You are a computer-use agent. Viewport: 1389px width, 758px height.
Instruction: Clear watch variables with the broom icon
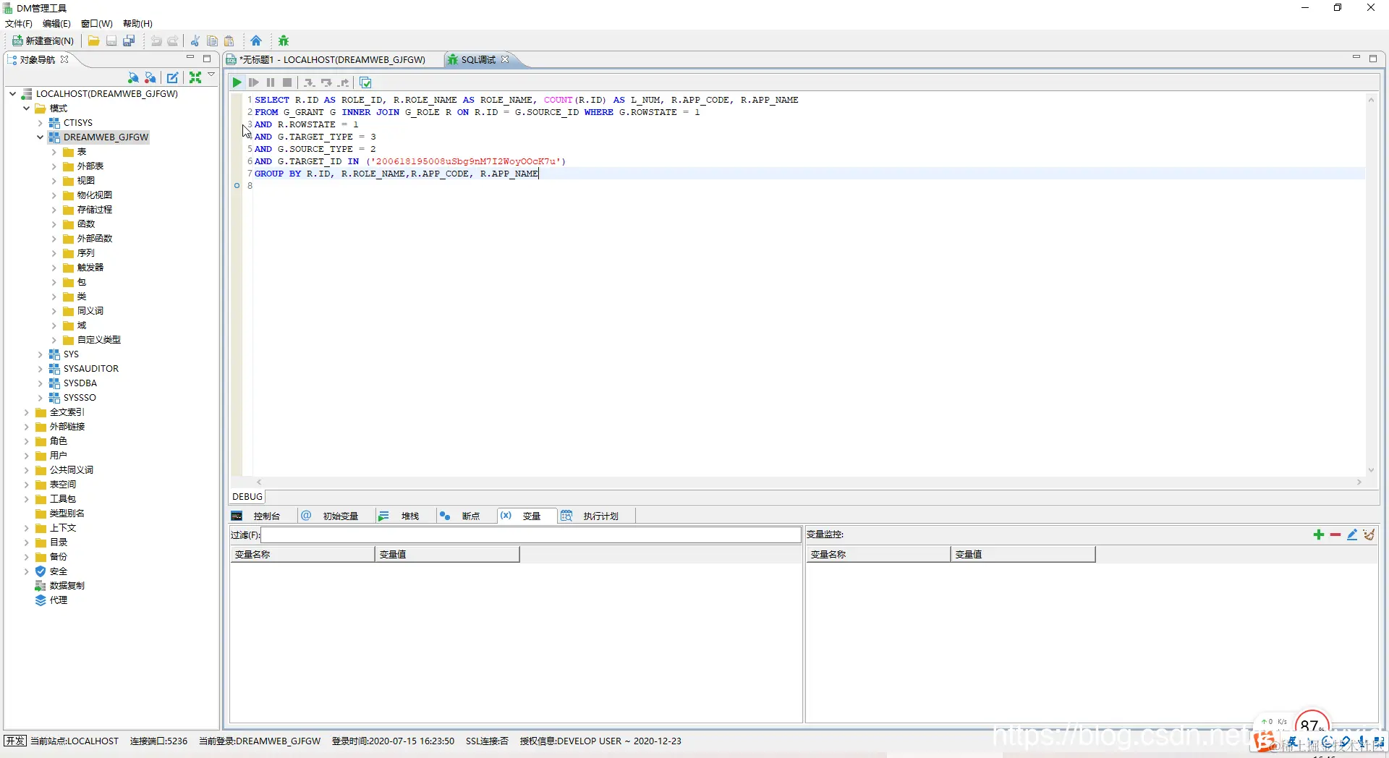pyautogui.click(x=1369, y=535)
